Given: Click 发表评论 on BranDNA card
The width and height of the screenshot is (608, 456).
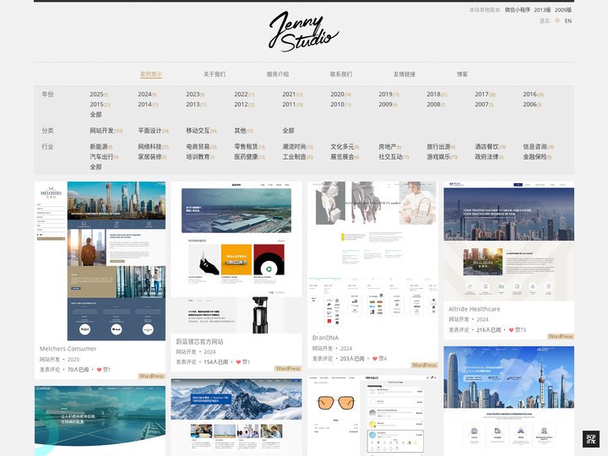Looking at the screenshot, I should pos(323,359).
